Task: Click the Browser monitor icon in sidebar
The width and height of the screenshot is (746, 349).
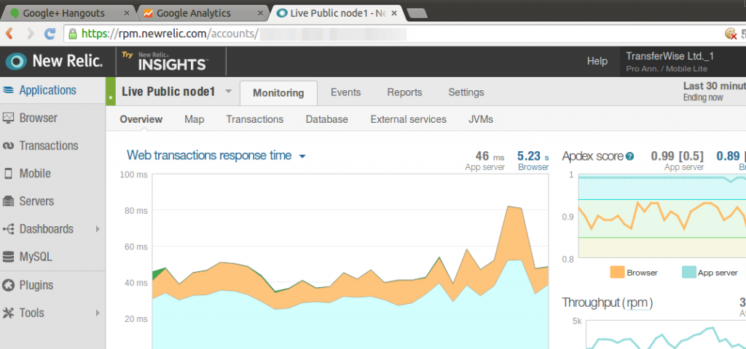Action: [x=8, y=118]
